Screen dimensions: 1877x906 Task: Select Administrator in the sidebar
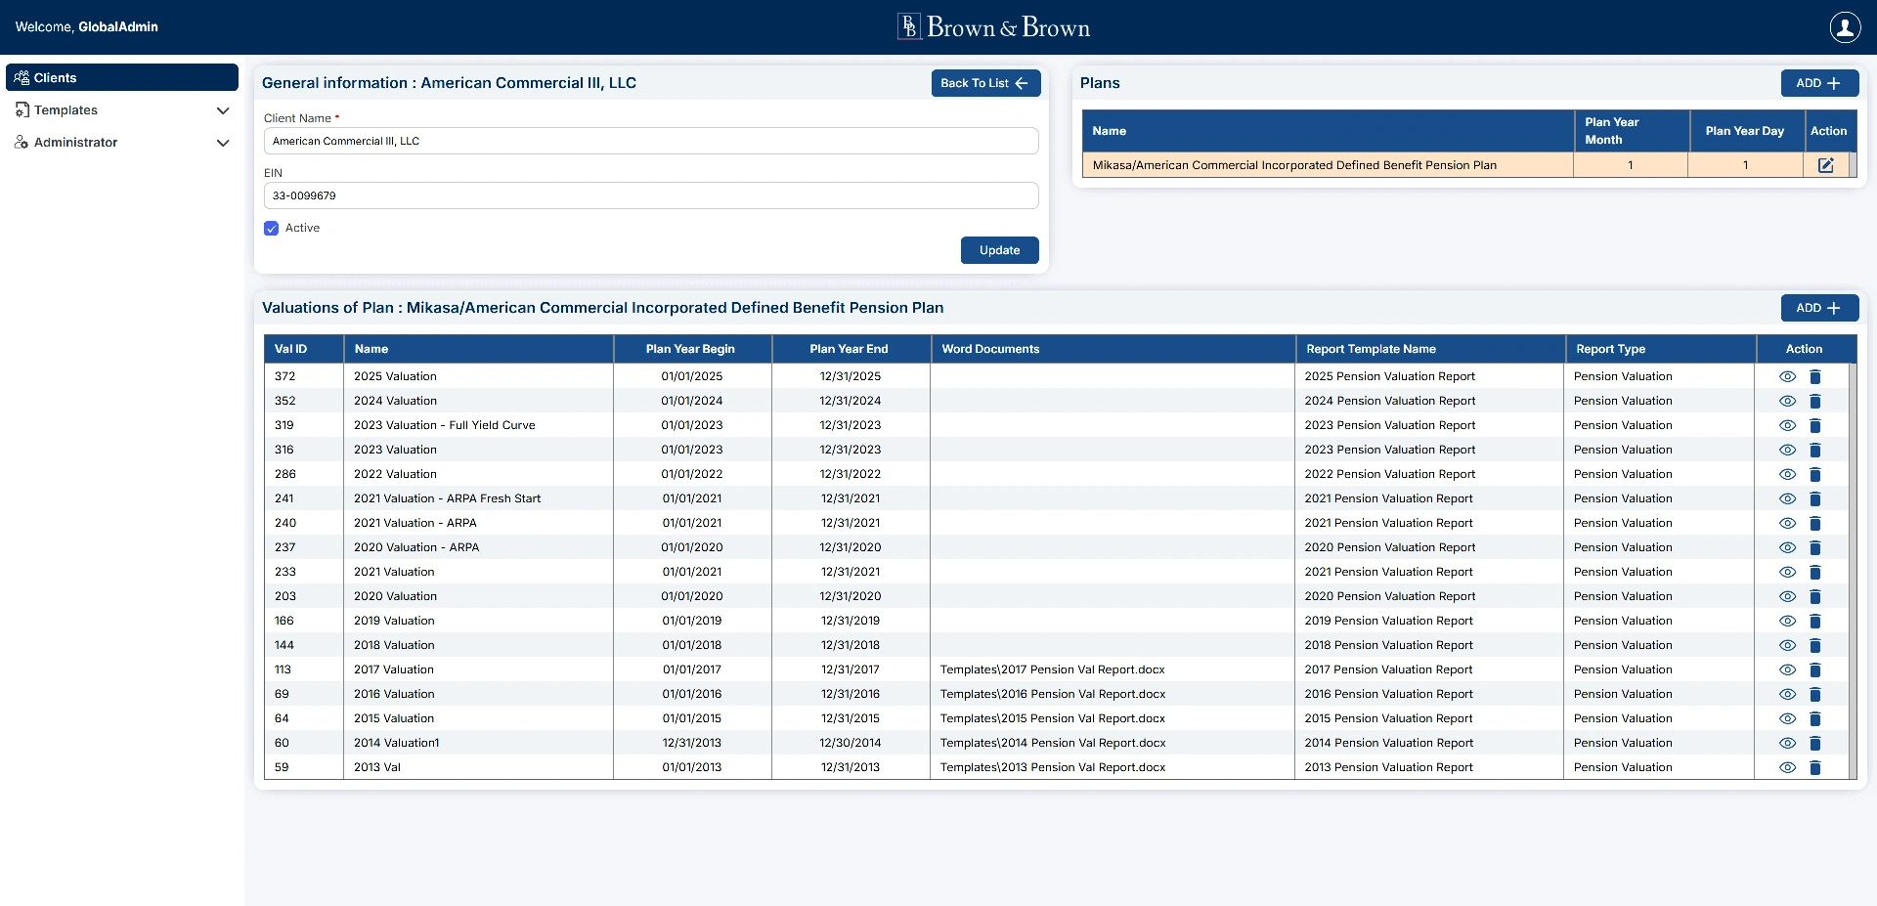tap(76, 143)
